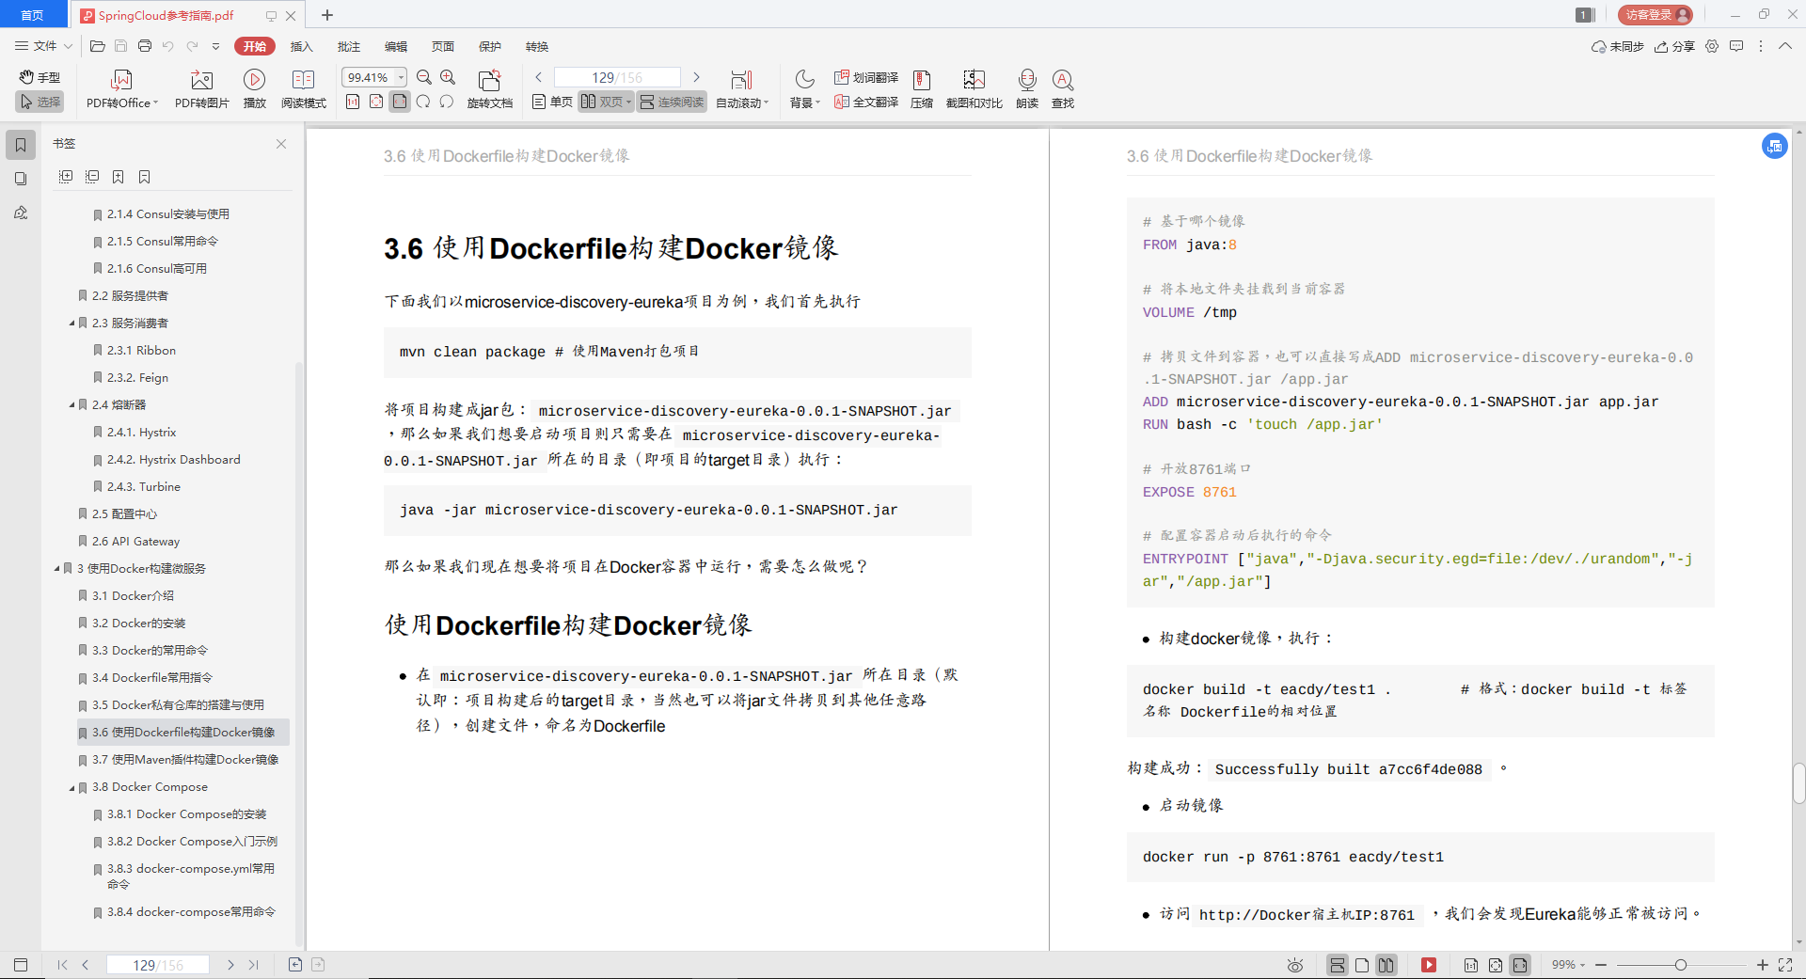Enable 划词翻译 word translation
This screenshot has height=979, width=1806.
866,77
